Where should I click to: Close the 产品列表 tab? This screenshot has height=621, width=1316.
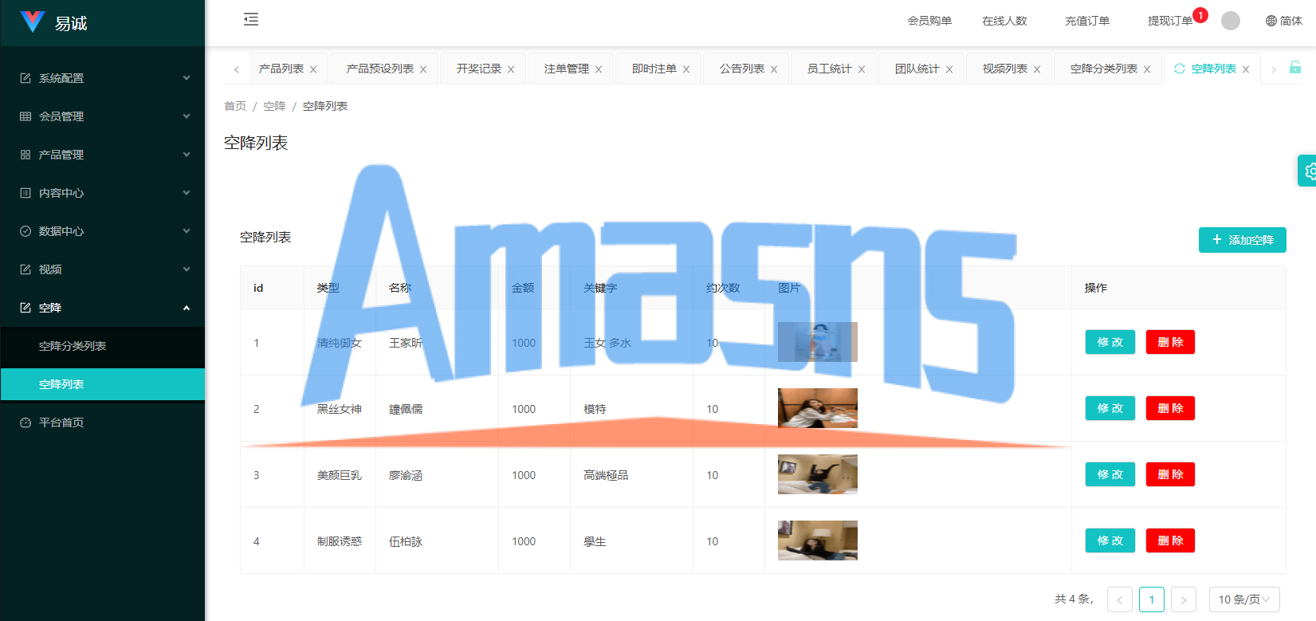[313, 69]
